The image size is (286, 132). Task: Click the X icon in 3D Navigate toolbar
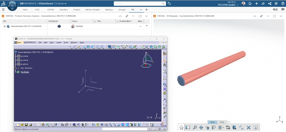tap(248, 128)
